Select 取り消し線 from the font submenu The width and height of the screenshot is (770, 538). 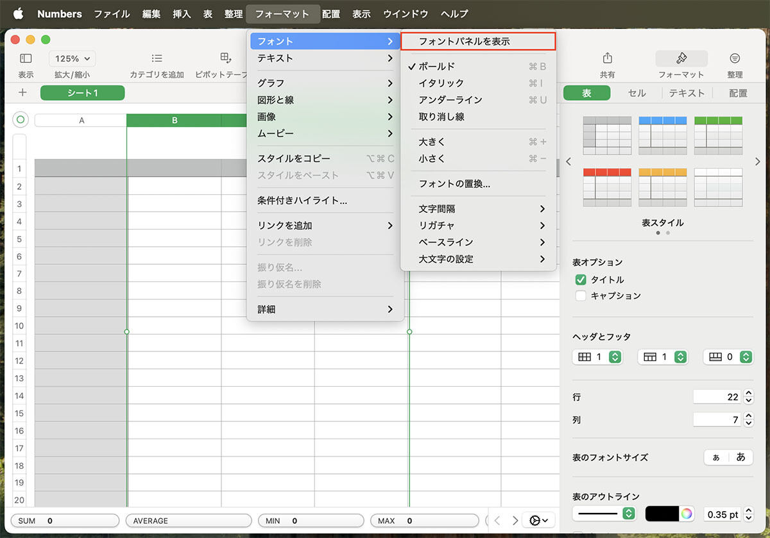tap(478, 117)
